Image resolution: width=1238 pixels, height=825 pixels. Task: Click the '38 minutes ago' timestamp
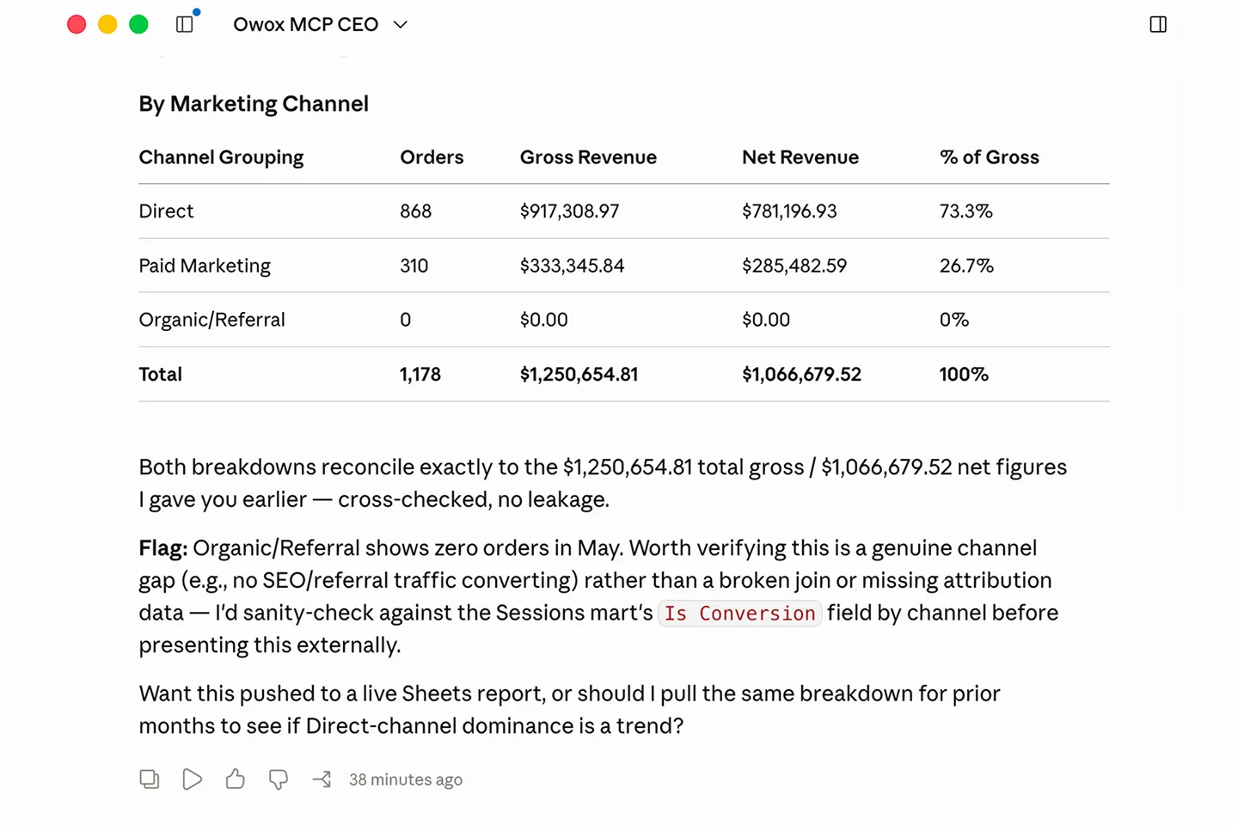coord(406,779)
